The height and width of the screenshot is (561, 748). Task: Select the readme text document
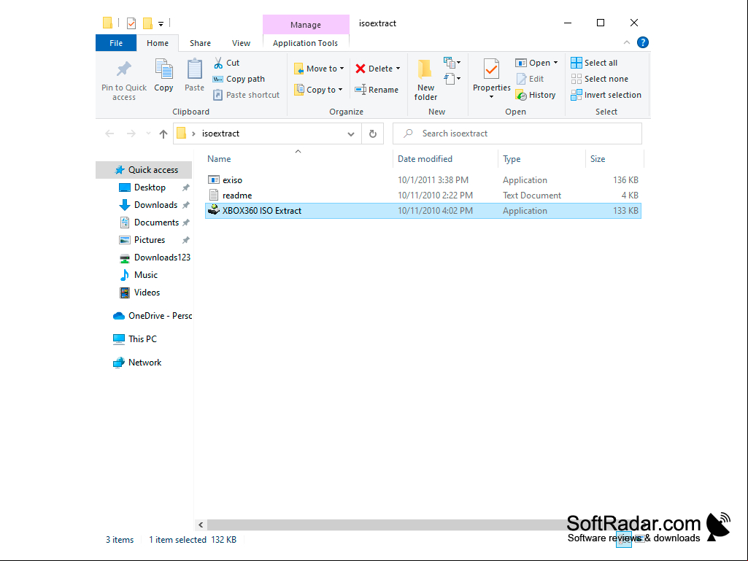pos(423,196)
